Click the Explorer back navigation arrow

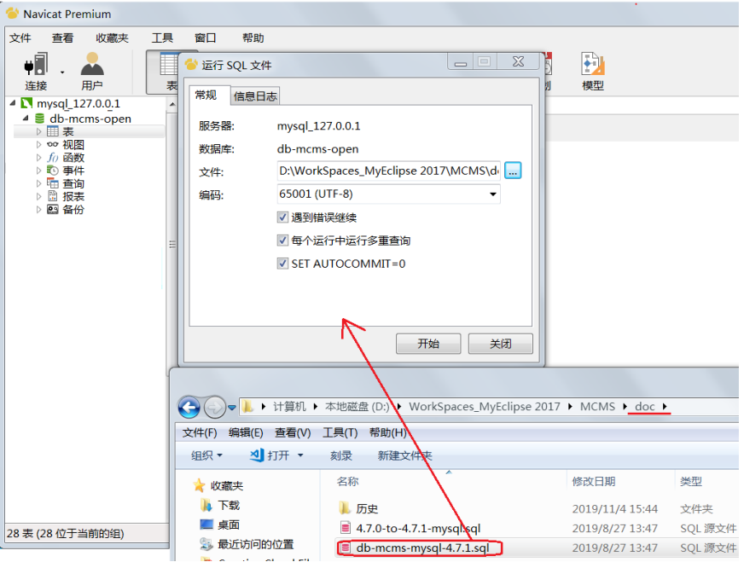[x=189, y=407]
